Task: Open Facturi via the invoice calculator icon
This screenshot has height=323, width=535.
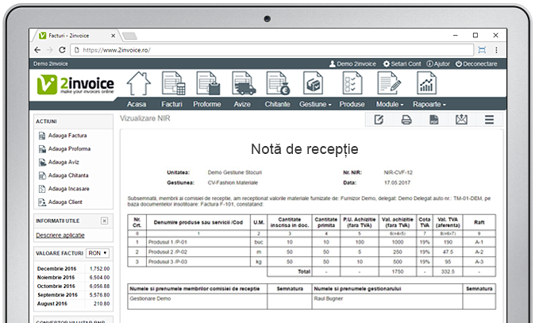Action: click(x=173, y=84)
